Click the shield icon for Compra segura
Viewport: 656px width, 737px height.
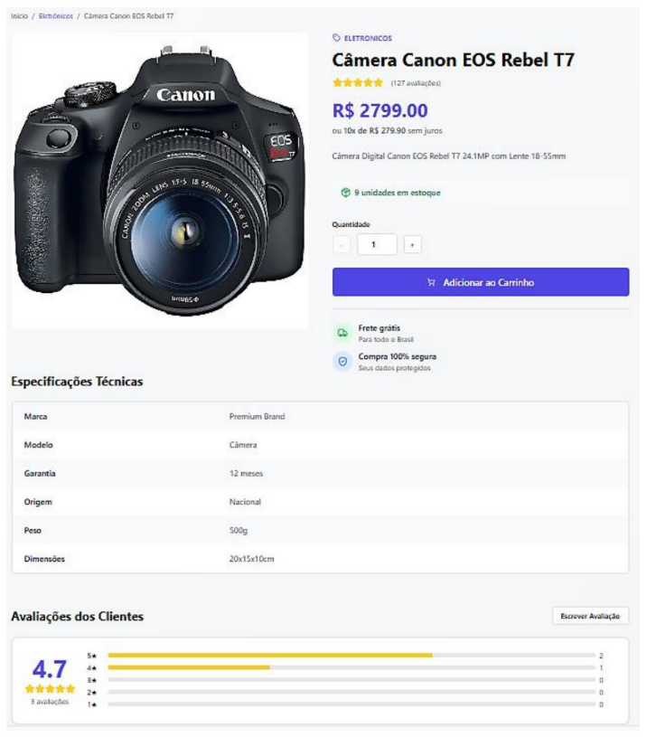[342, 362]
